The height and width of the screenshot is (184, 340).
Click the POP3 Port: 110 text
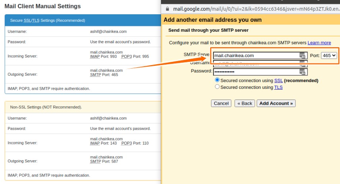pyautogui.click(x=135, y=143)
